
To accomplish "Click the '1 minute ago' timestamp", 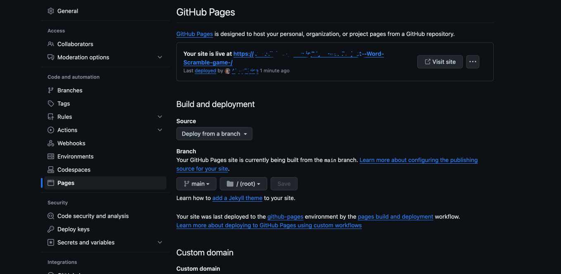I will (275, 71).
